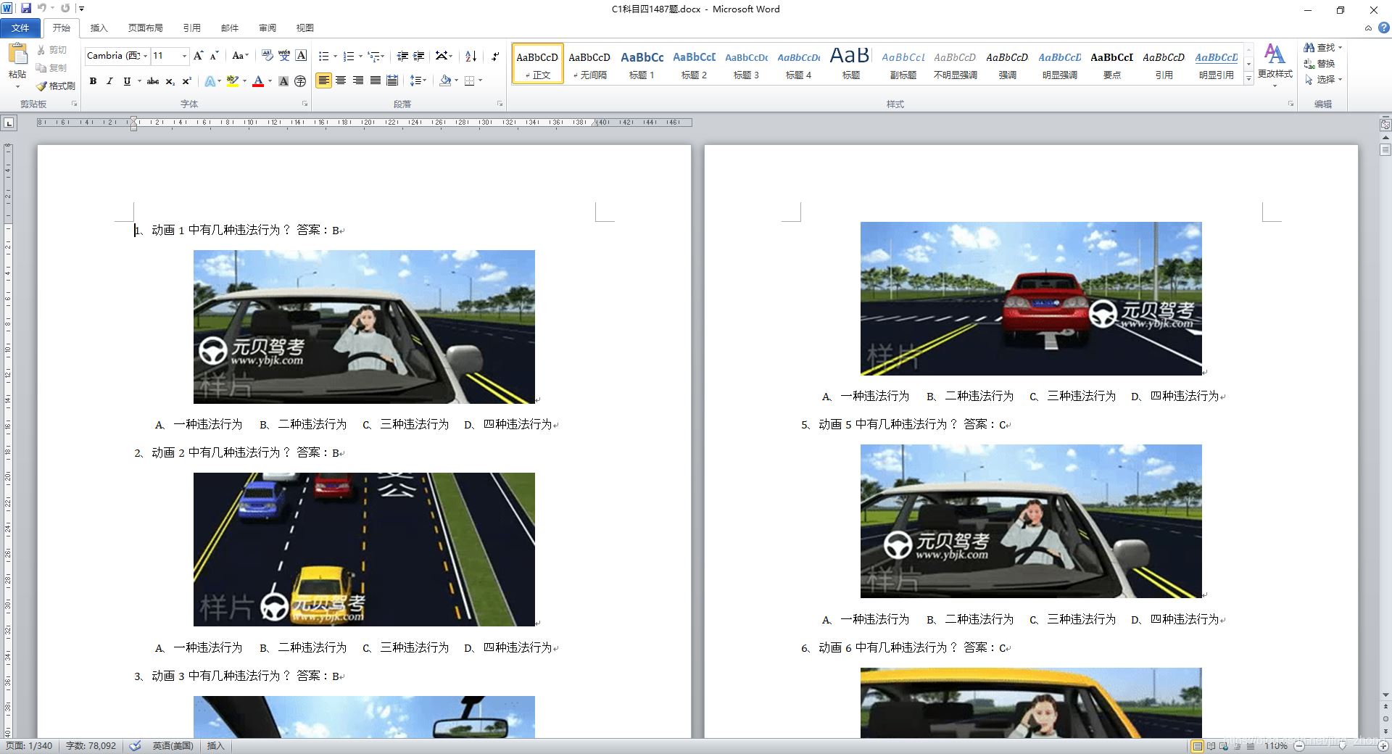The image size is (1392, 754).
Task: Apply strikethrough using the abc icon
Action: 152,81
